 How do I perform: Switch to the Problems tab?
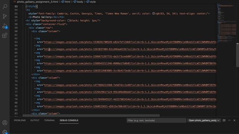20,120
